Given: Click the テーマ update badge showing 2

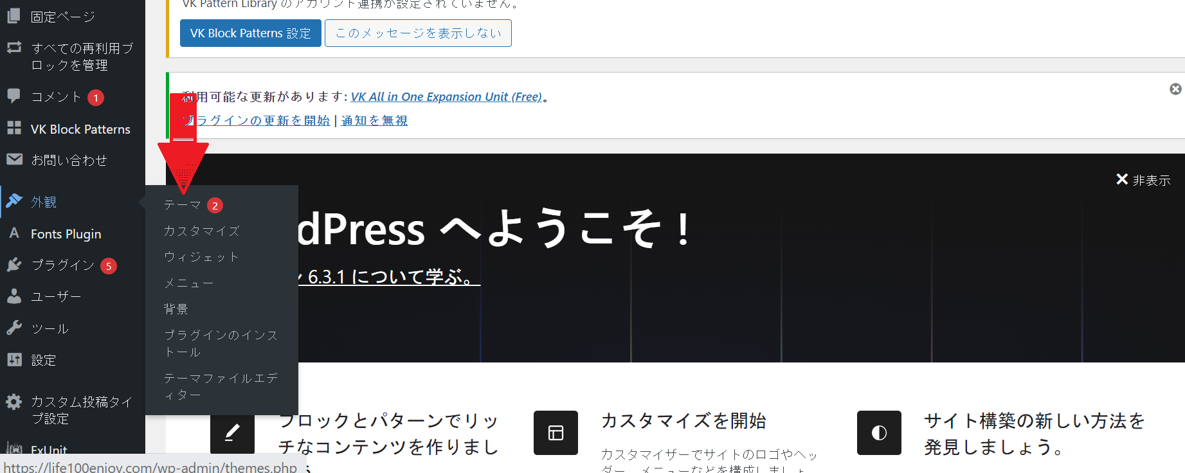Looking at the screenshot, I should 215,206.
